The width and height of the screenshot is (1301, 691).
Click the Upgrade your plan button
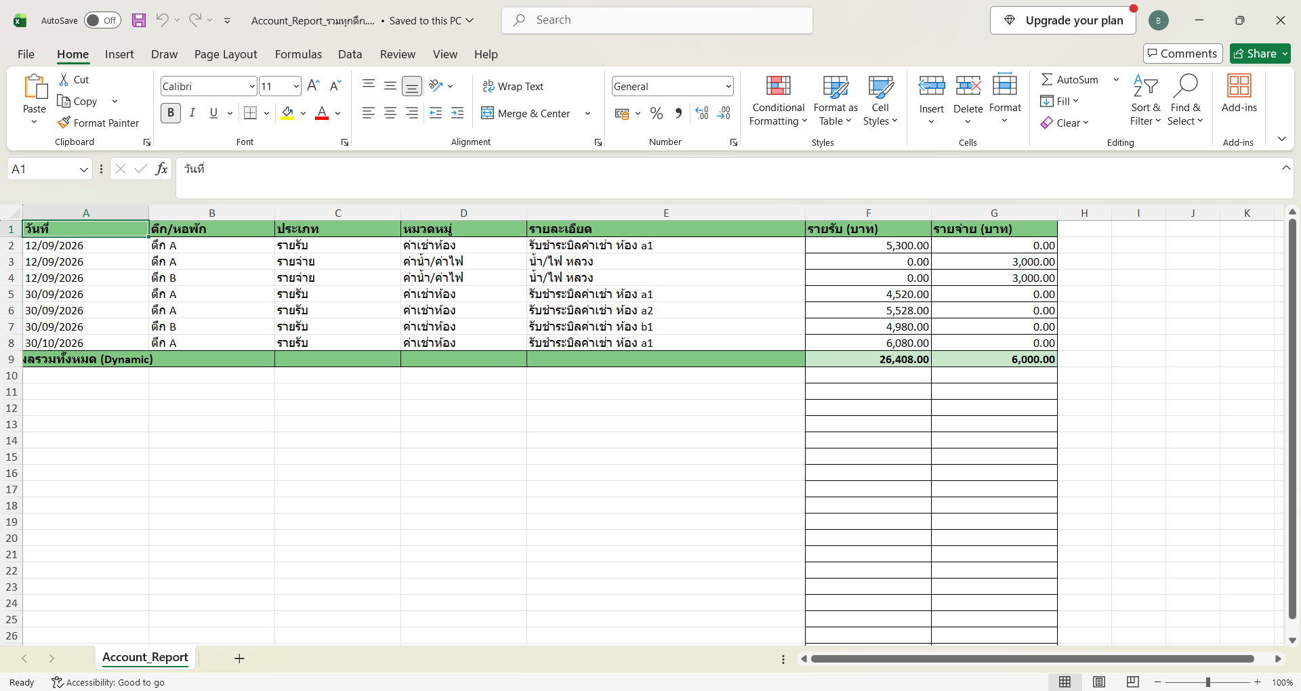tap(1062, 20)
